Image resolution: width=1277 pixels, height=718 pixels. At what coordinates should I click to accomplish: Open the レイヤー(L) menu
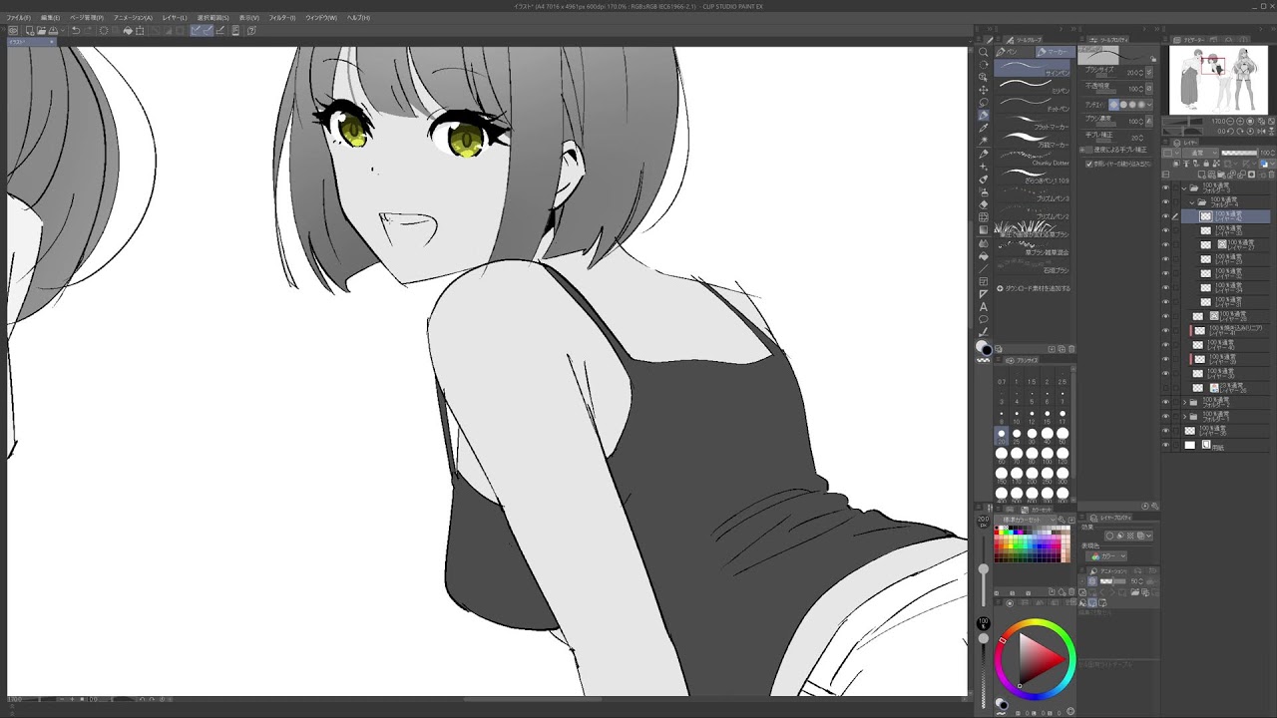point(175,18)
